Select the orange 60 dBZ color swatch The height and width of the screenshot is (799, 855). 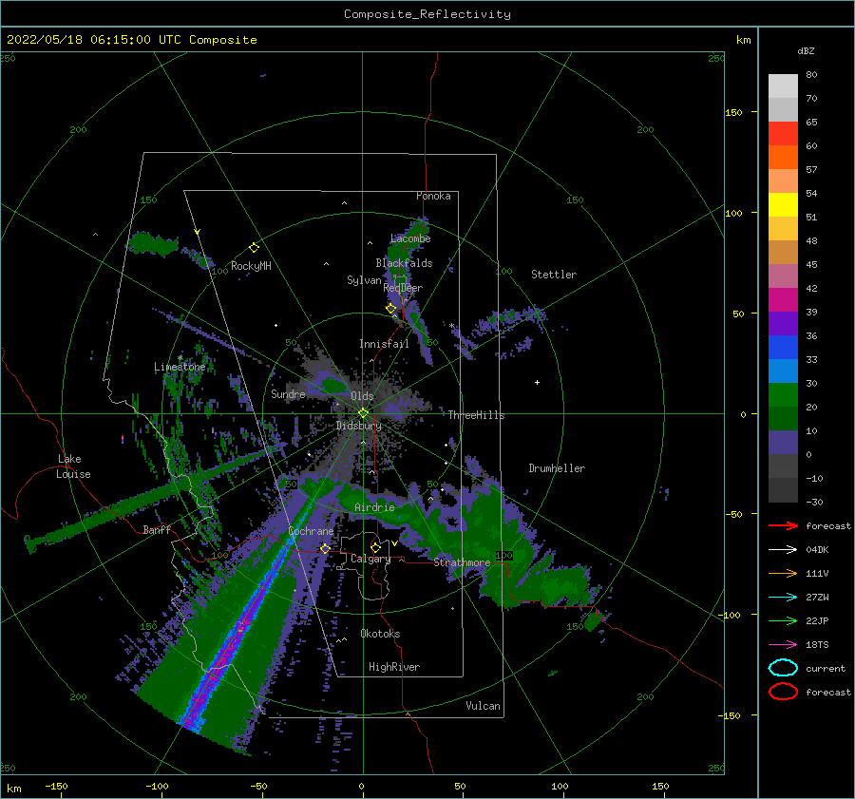[783, 157]
